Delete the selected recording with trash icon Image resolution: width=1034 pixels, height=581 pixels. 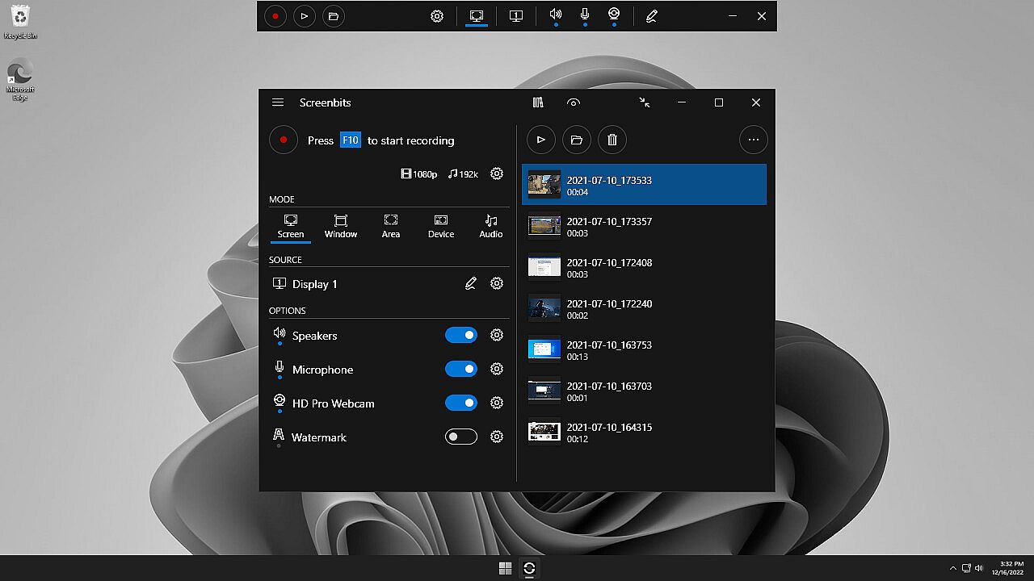tap(612, 140)
